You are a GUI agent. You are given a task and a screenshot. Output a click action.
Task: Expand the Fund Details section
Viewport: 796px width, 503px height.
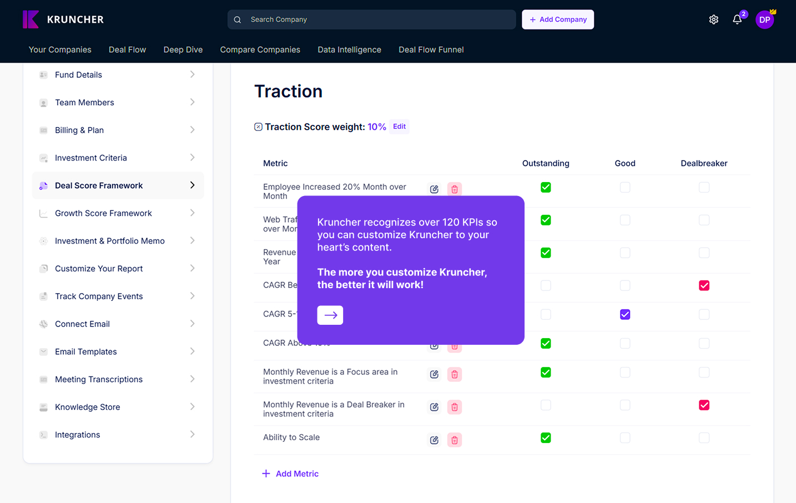click(118, 75)
